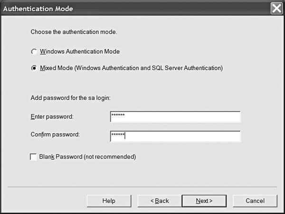Proceed with the Next button
Image resolution: width=285 pixels, height=214 pixels.
point(204,201)
